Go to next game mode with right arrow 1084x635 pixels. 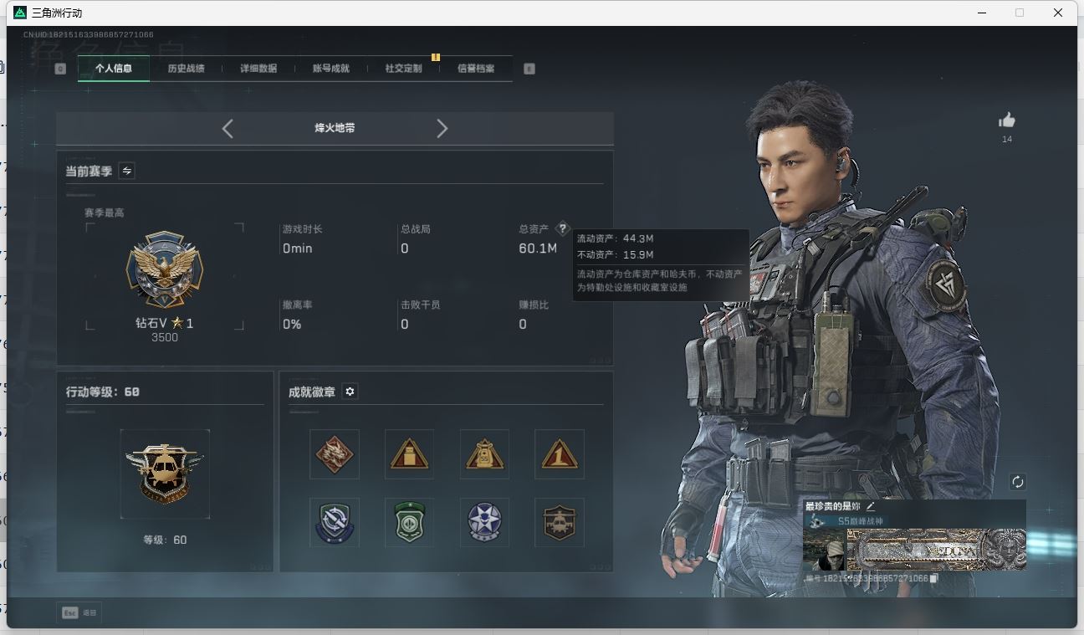[x=442, y=128]
